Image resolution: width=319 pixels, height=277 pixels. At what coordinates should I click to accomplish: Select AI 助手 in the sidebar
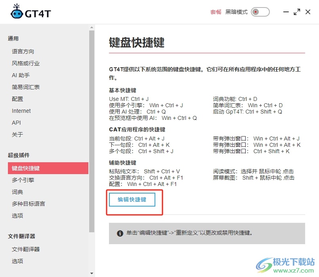click(x=21, y=76)
